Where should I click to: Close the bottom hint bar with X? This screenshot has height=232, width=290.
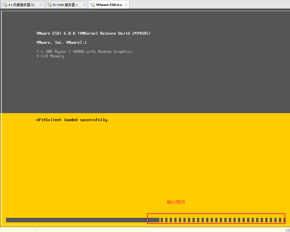288,230
